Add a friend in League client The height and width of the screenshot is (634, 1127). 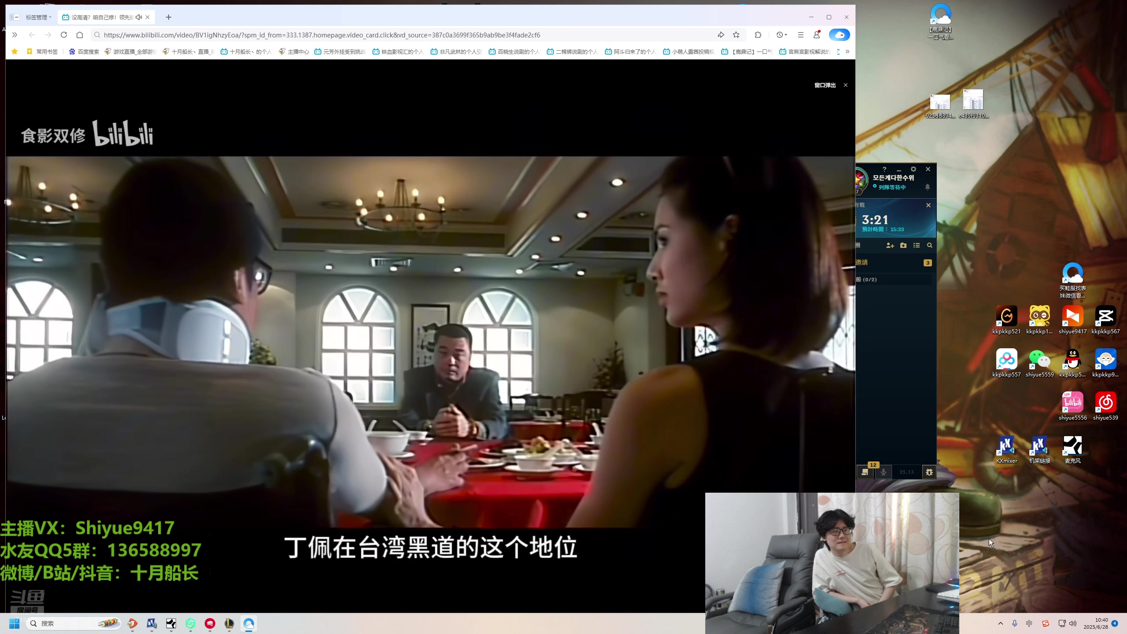tap(890, 245)
